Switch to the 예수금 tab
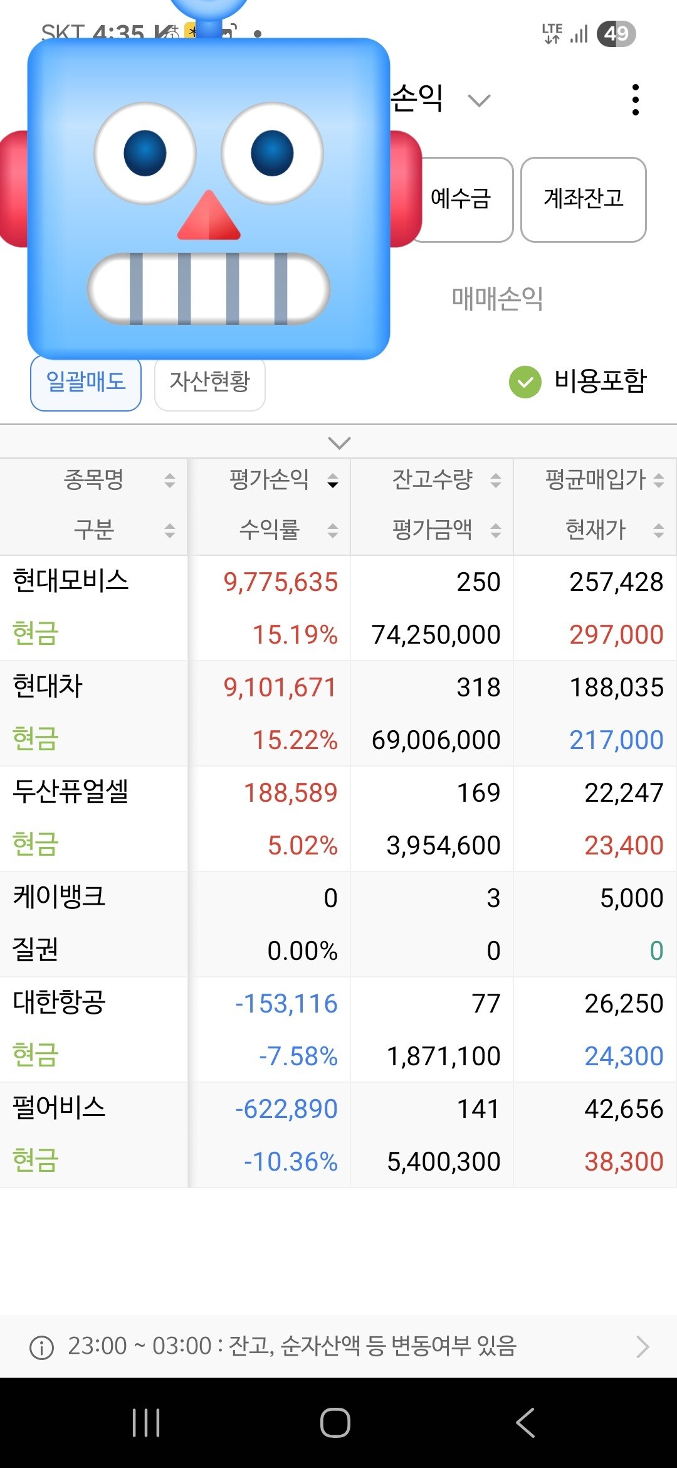The image size is (677, 1468). coord(461,199)
